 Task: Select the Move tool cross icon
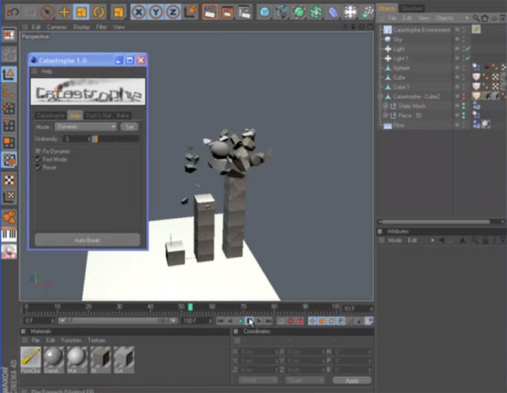tap(65, 12)
